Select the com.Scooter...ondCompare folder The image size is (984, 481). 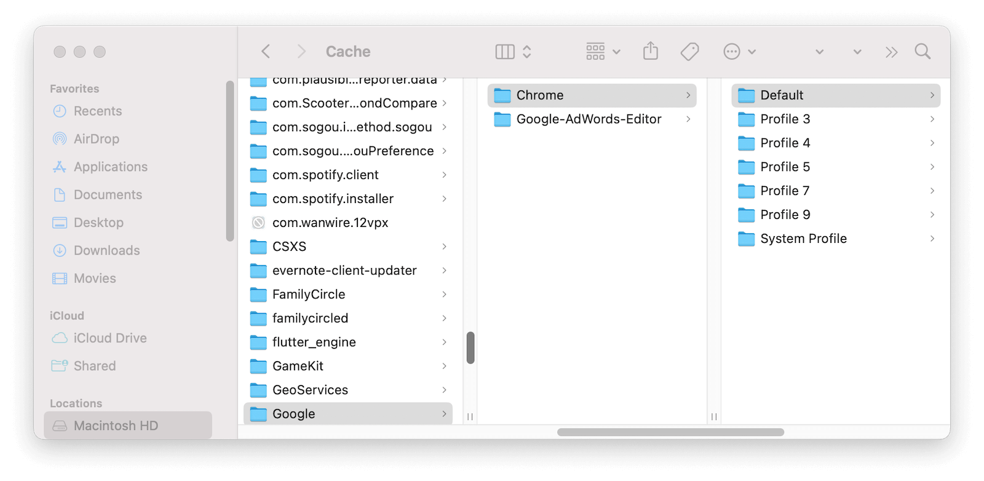pos(348,103)
